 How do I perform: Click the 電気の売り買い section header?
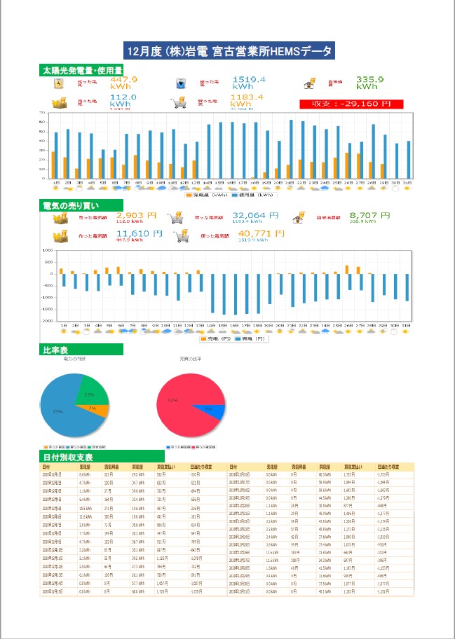coord(71,205)
